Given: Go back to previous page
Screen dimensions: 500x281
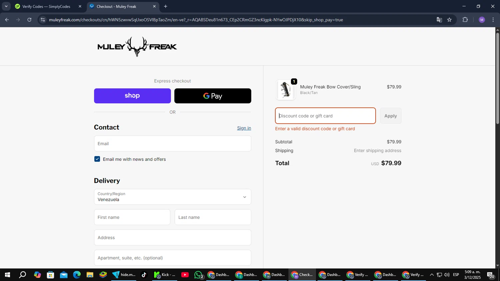Looking at the screenshot, I should [7, 20].
